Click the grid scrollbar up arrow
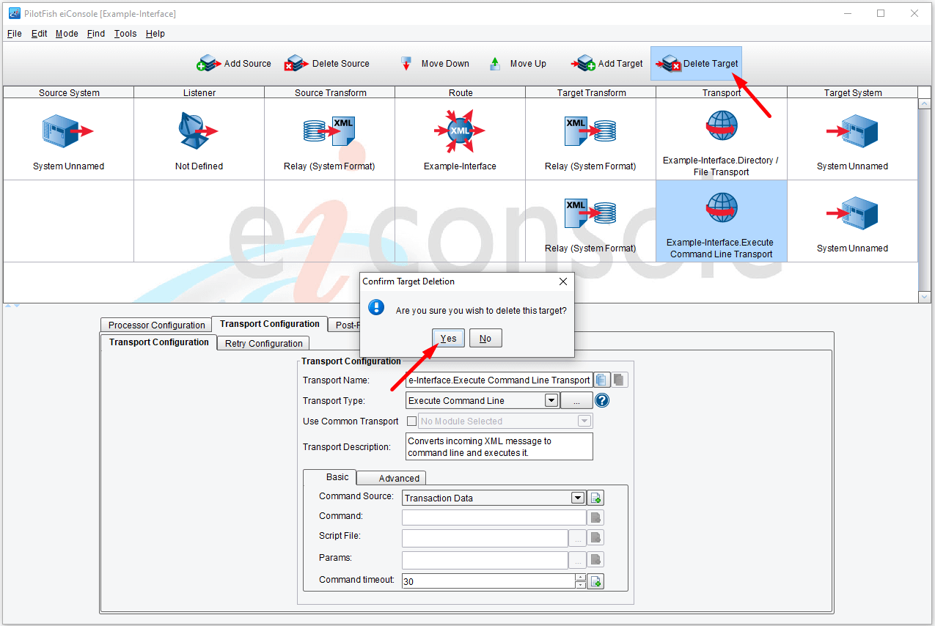 pos(925,104)
